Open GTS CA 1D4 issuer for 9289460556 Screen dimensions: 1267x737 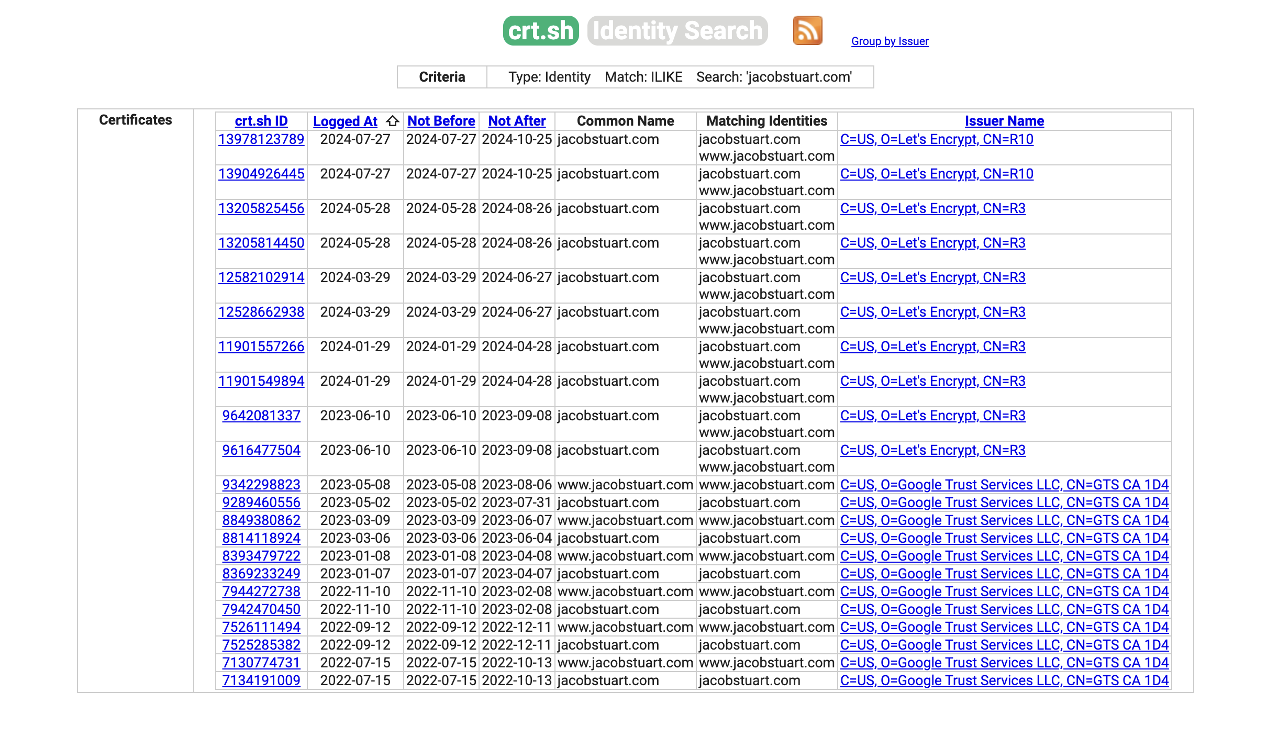point(1004,502)
